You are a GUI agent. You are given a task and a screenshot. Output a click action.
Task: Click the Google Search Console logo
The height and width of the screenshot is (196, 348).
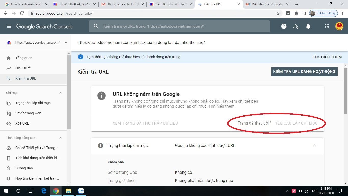pyautogui.click(x=45, y=26)
